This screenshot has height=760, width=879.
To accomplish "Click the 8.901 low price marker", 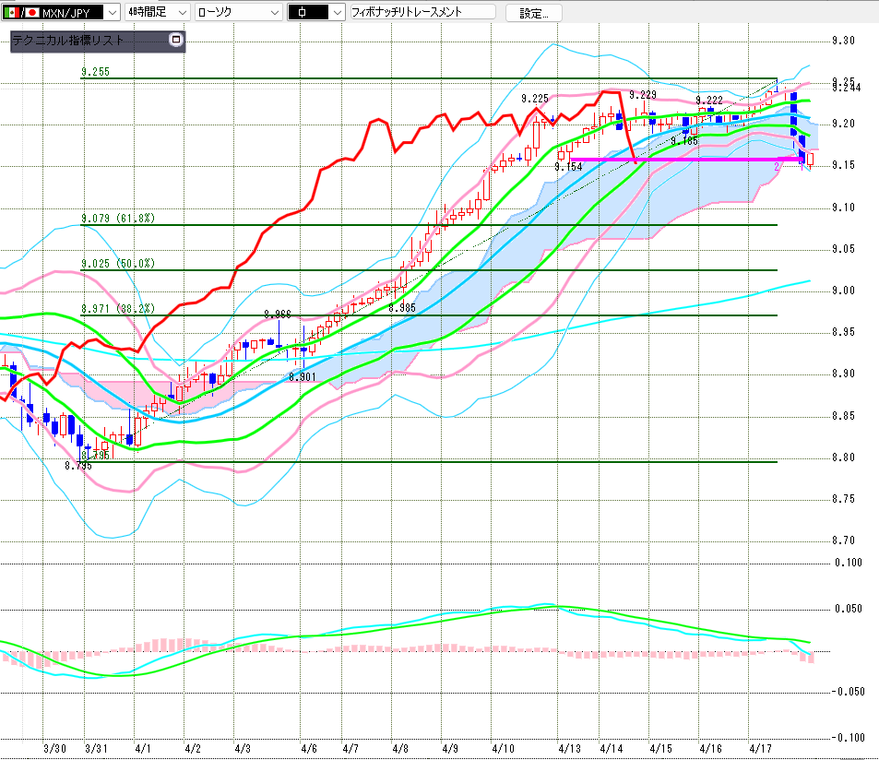I will 303,377.
